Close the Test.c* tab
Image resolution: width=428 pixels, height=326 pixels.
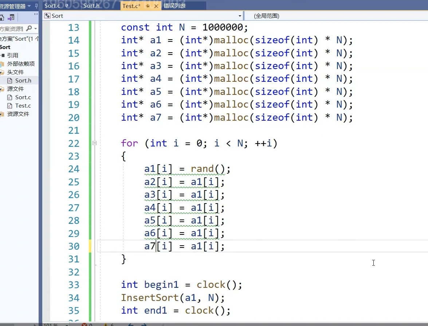(x=156, y=6)
